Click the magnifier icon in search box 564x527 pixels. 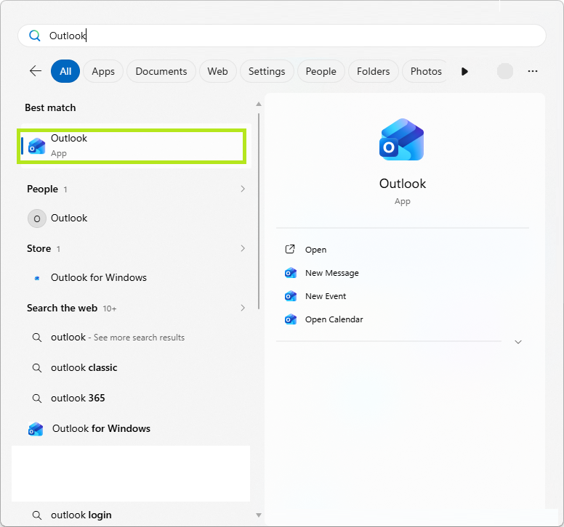click(x=35, y=36)
